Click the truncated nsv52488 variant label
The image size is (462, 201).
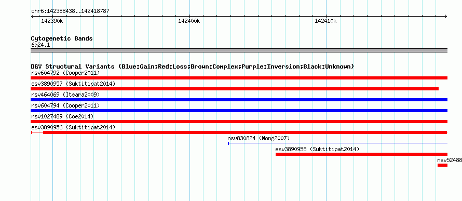pos(450,160)
